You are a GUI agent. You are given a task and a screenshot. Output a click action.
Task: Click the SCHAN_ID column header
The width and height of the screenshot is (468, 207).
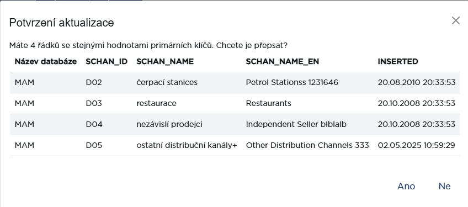[x=107, y=61]
